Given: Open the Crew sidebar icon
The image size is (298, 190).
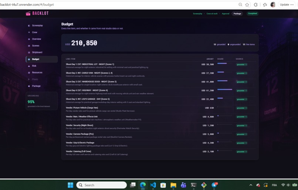Looking at the screenshot, I should pyautogui.click(x=29, y=32).
